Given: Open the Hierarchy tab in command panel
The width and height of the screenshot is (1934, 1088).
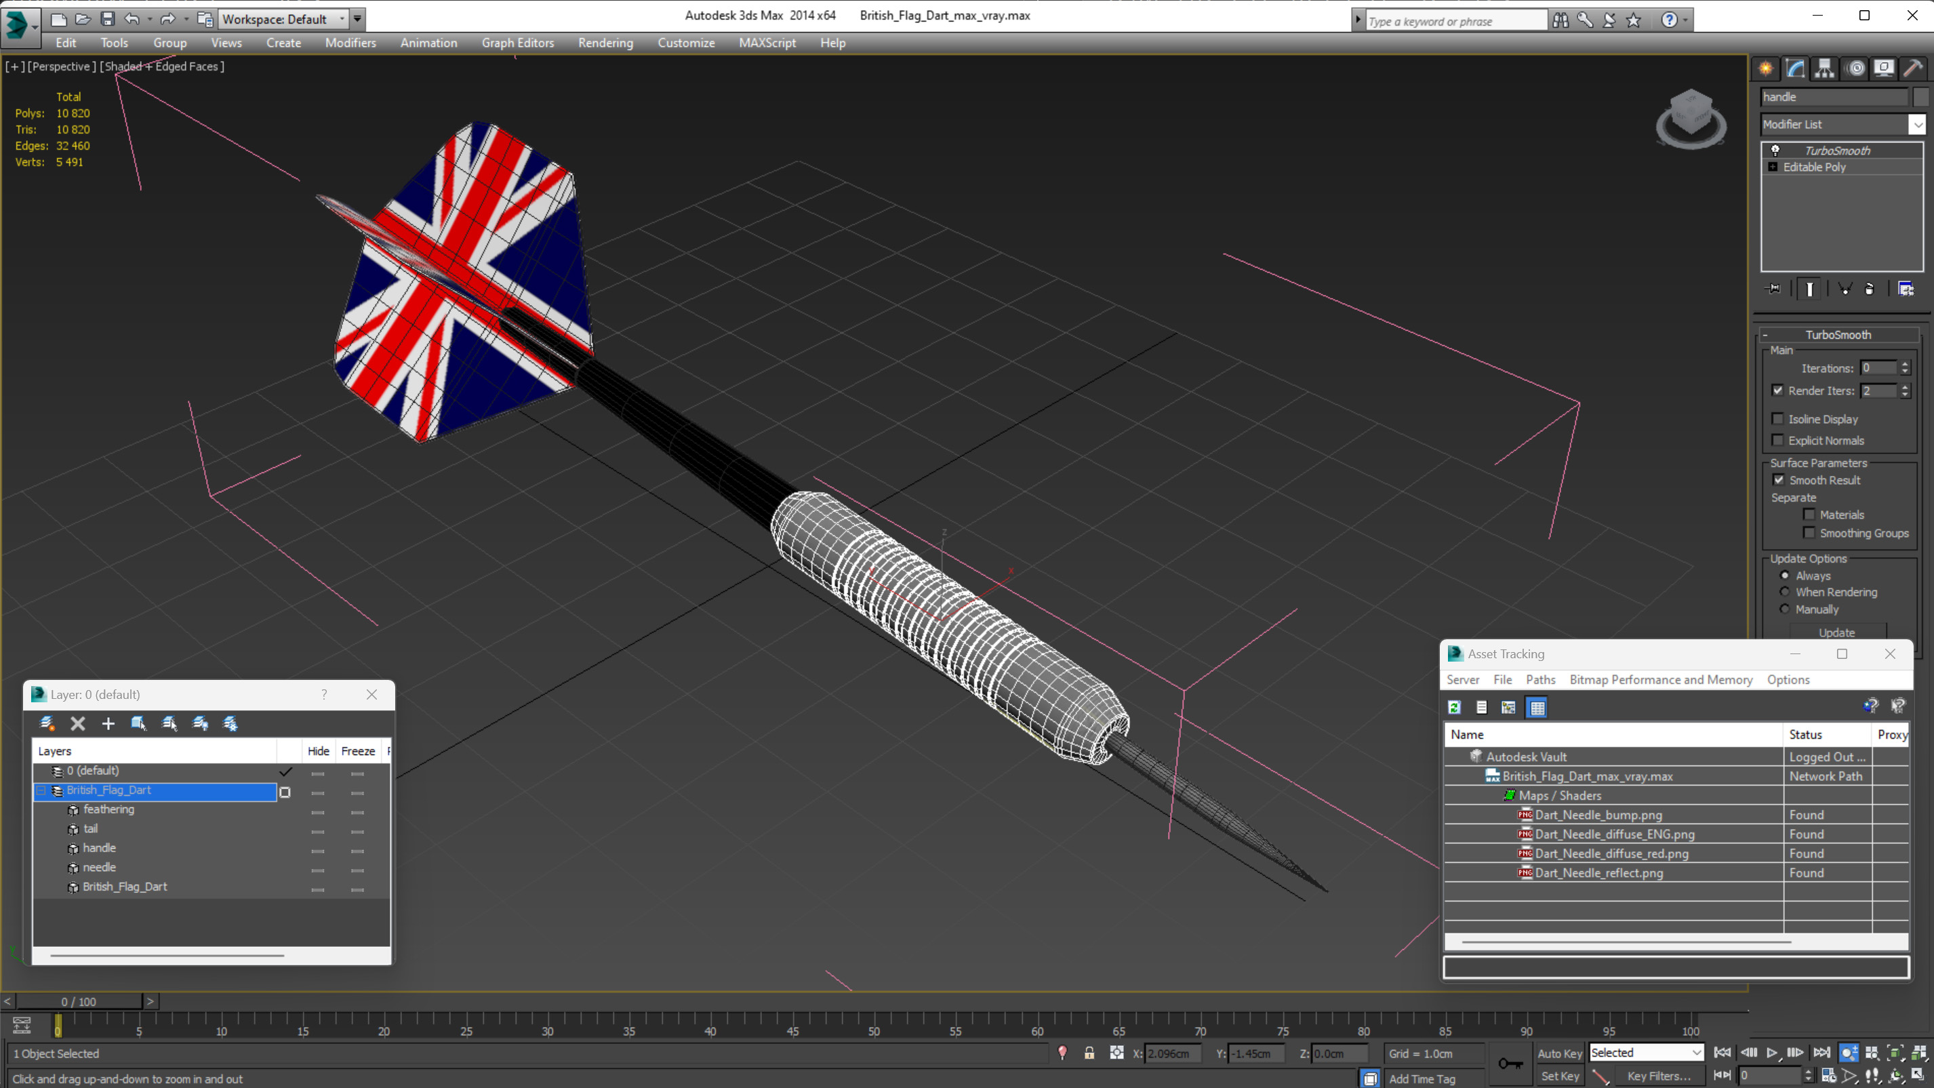Looking at the screenshot, I should [x=1824, y=68].
